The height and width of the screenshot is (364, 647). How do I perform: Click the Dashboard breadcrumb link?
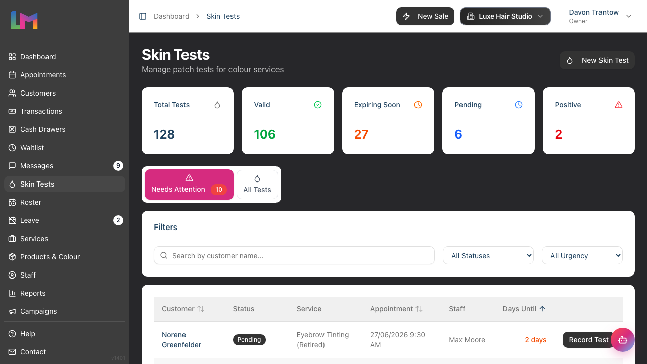171,16
